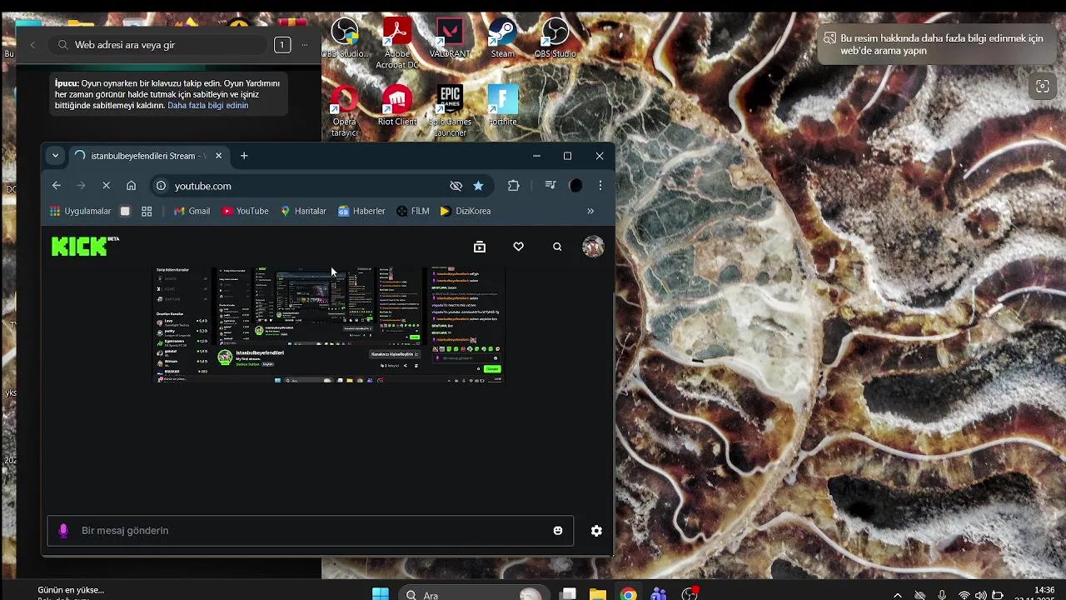Click the crossed-out eye icon in address bar
The height and width of the screenshot is (600, 1066).
coord(456,186)
